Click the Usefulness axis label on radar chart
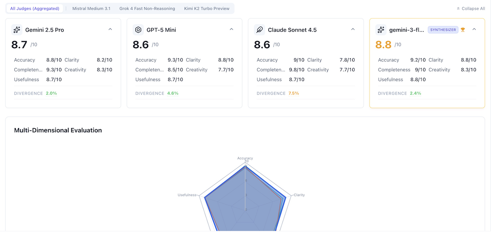The height and width of the screenshot is (232, 491). (x=187, y=195)
